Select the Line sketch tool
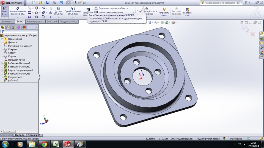The width and height of the screenshot is (264, 148). pyautogui.click(x=29, y=8)
